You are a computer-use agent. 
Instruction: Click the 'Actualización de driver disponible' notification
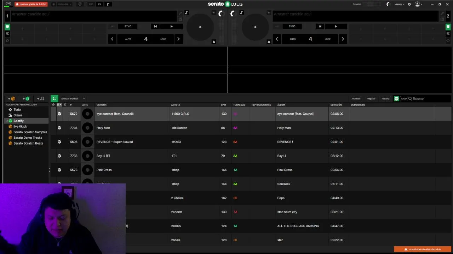tap(423, 249)
